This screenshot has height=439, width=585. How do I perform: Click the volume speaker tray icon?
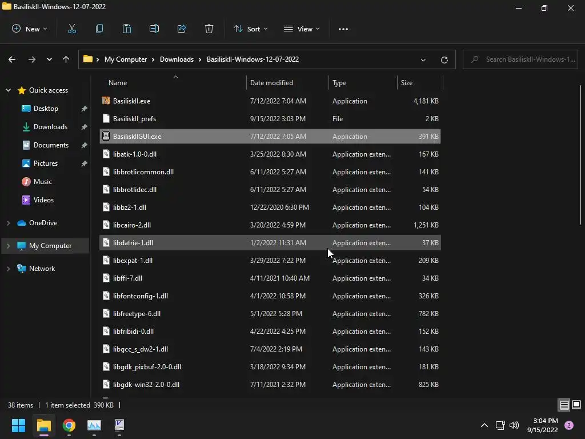pyautogui.click(x=514, y=425)
